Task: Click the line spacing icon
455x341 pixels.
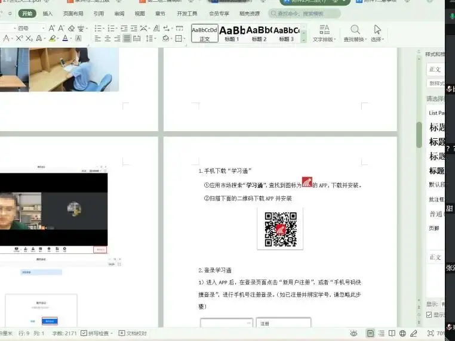Action: point(149,38)
